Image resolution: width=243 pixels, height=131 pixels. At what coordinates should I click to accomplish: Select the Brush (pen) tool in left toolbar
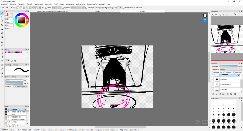(2, 13)
